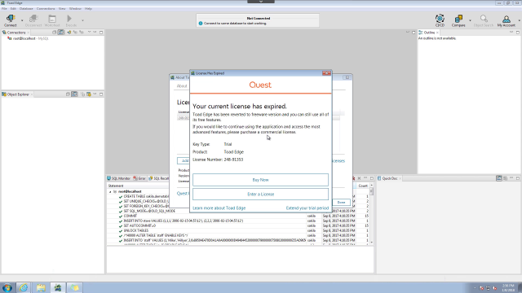Open the Window menu
This screenshot has width=522, height=293.
pos(75,9)
